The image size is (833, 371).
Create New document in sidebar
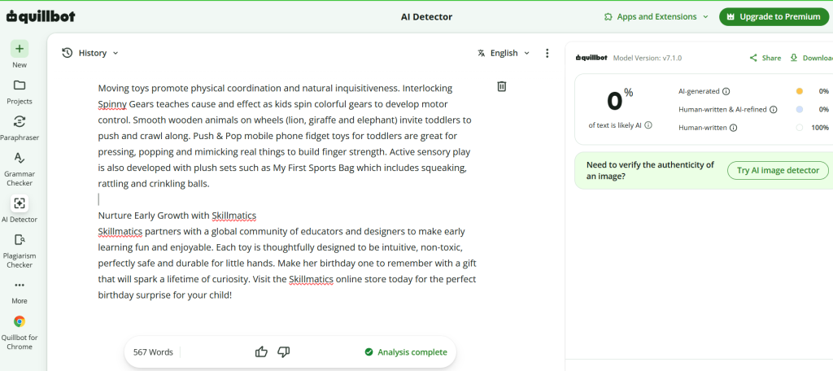click(20, 55)
